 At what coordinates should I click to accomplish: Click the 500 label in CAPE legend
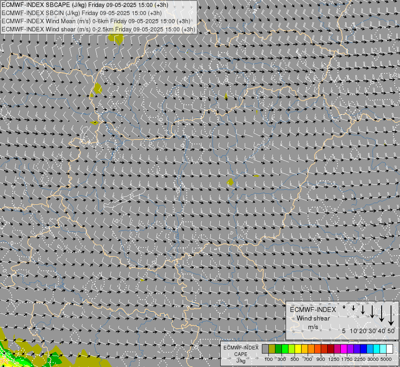pos(295,359)
